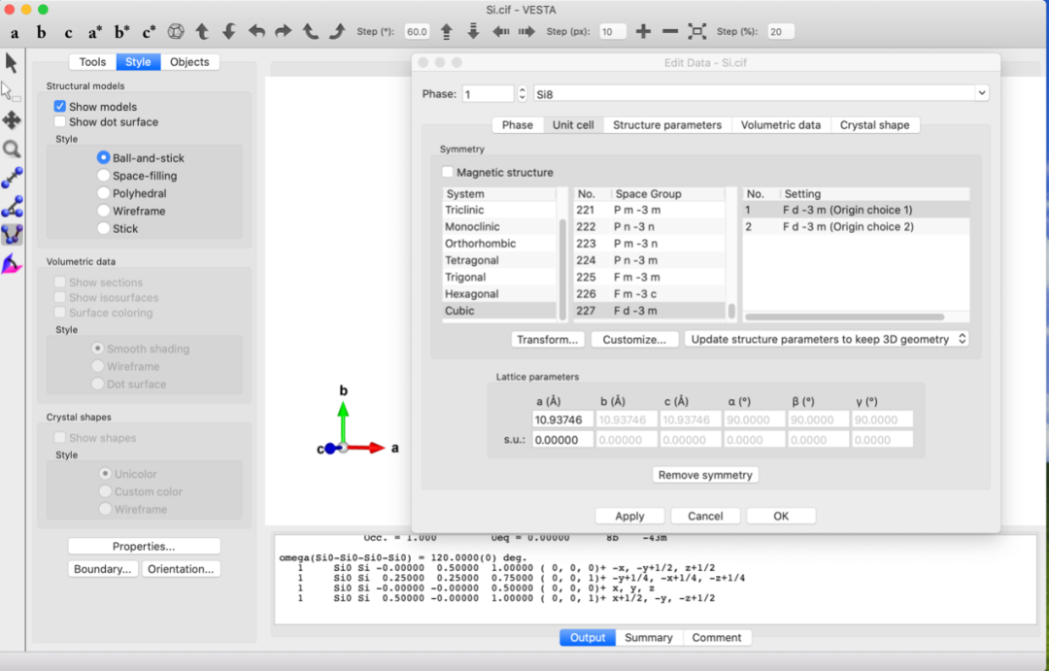The width and height of the screenshot is (1049, 671).
Task: Click the Transform... button
Action: coord(547,339)
